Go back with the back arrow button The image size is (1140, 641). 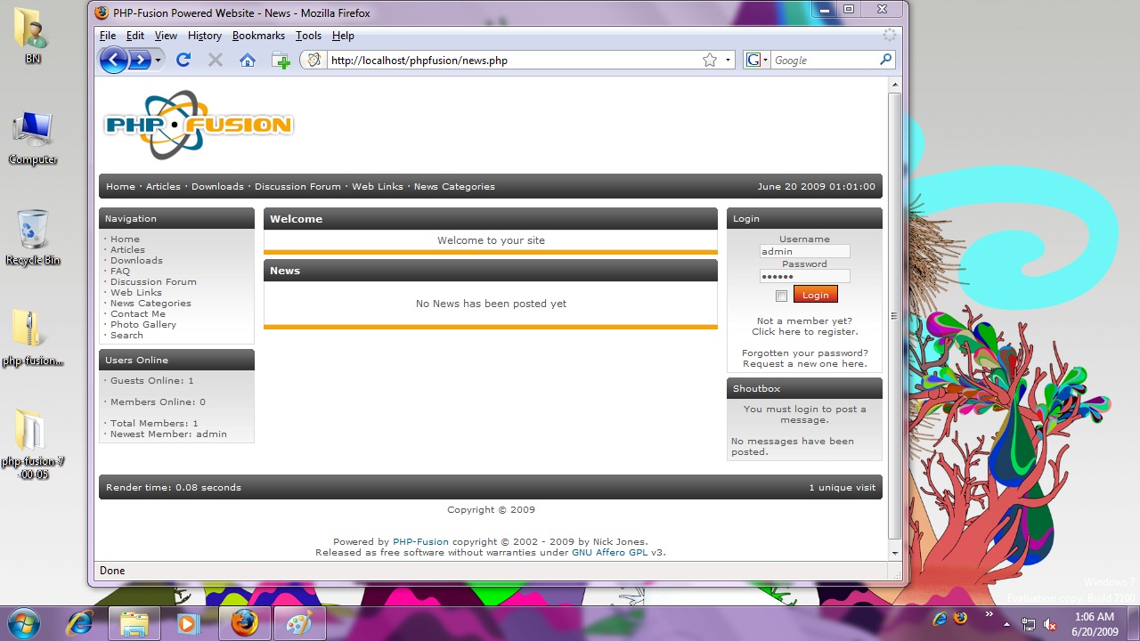(113, 60)
